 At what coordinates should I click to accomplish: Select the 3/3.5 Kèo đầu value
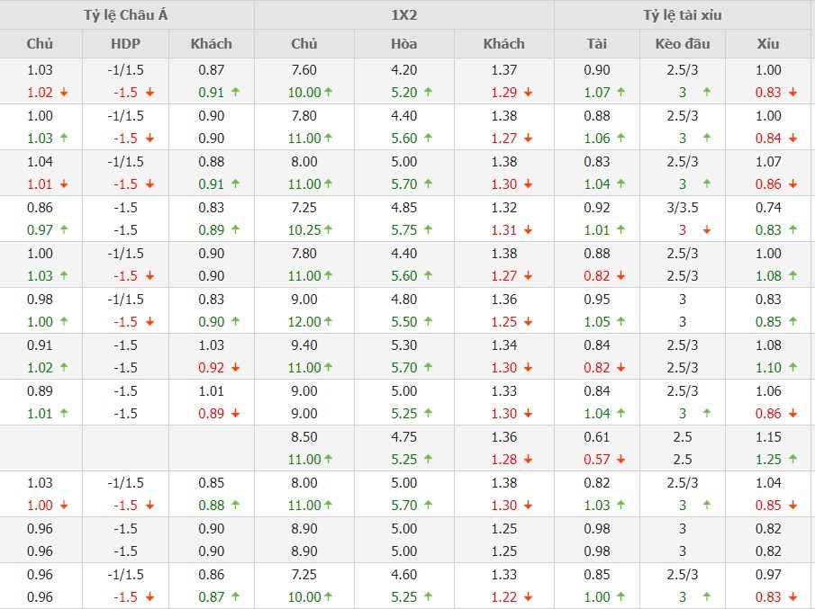pyautogui.click(x=683, y=208)
